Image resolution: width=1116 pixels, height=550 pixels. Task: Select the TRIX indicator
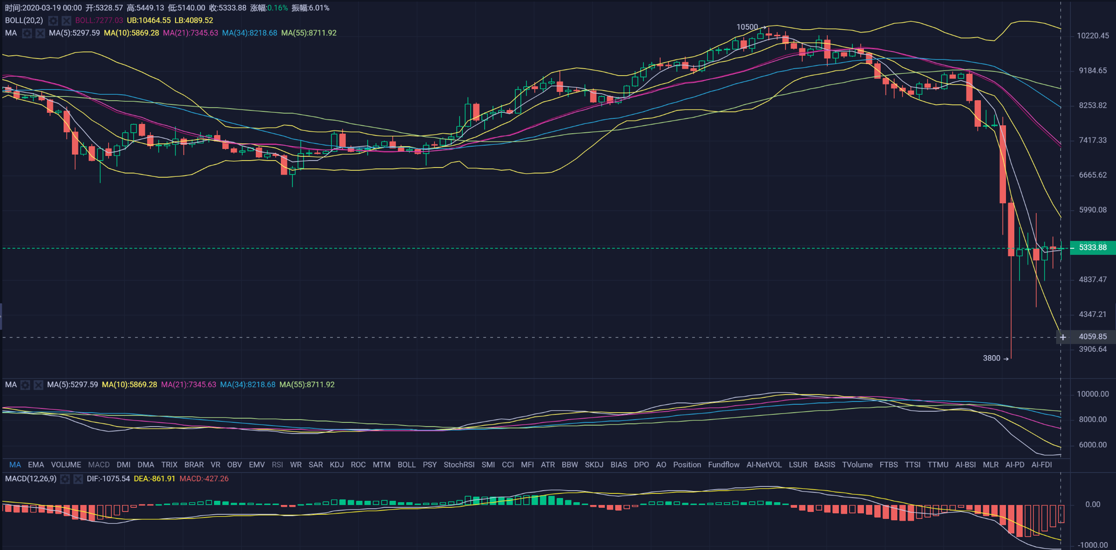[169, 465]
